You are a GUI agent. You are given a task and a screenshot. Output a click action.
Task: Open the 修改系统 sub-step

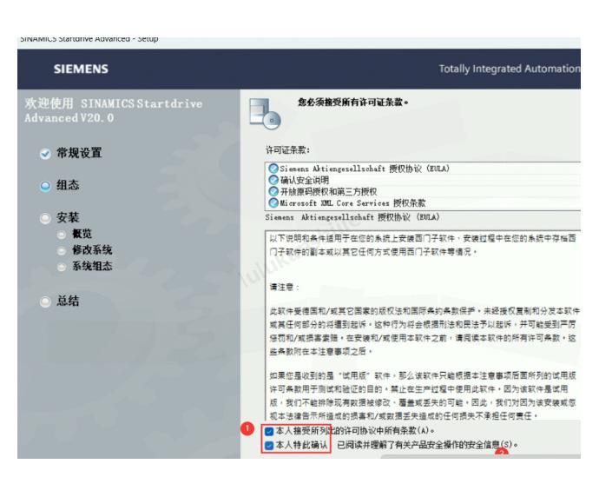92,250
